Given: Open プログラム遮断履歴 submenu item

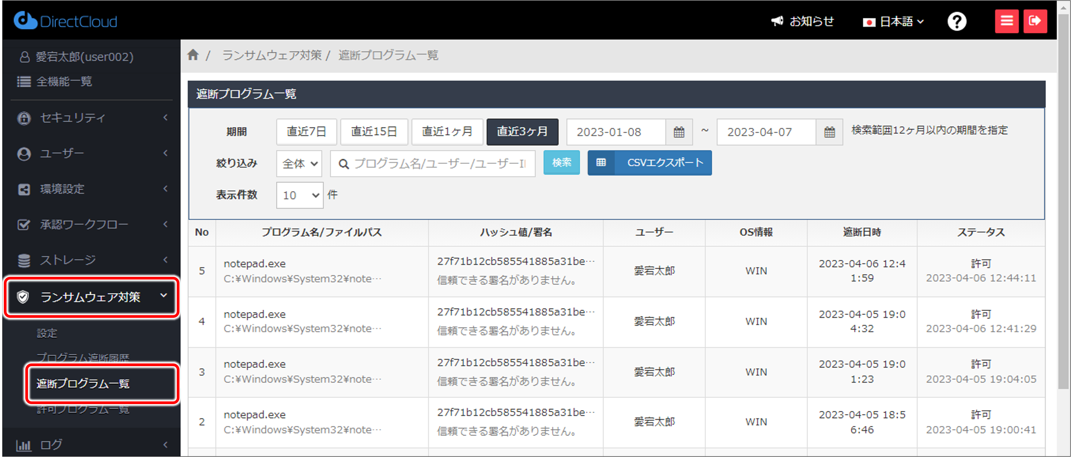Looking at the screenshot, I should pos(83,358).
